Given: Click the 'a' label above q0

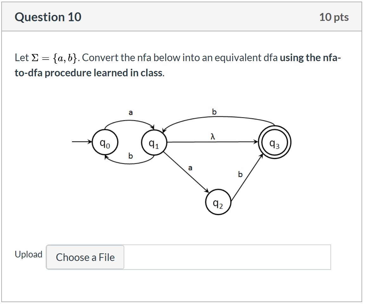Looking at the screenshot, I should [x=130, y=112].
